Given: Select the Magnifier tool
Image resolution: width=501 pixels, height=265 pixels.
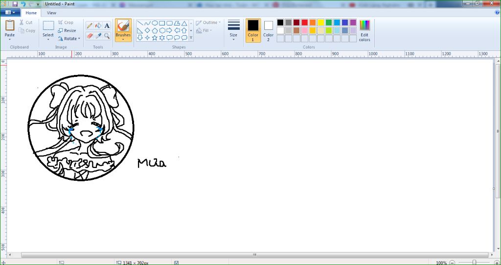Looking at the screenshot, I should [107, 36].
